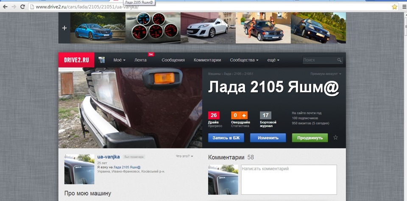Image resolution: width=407 pixels, height=201 pixels.
Task: Open the blue Mercedes photo thumbnail
Action: 98,28
